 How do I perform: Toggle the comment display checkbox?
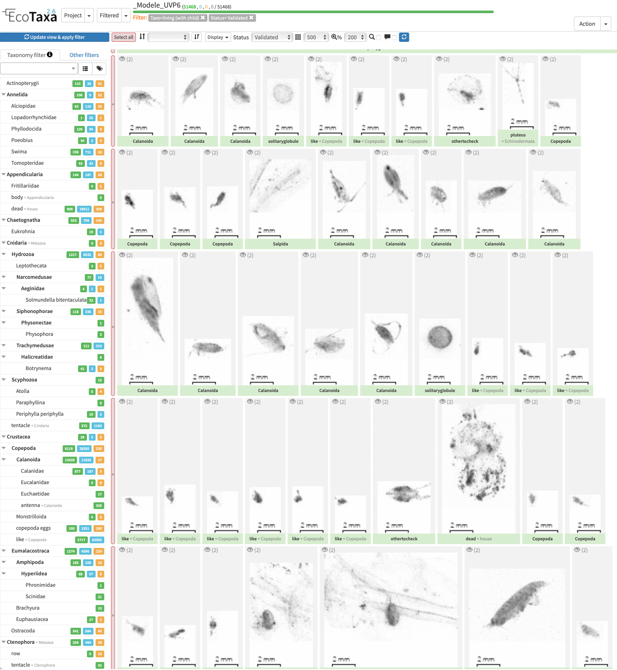394,38
